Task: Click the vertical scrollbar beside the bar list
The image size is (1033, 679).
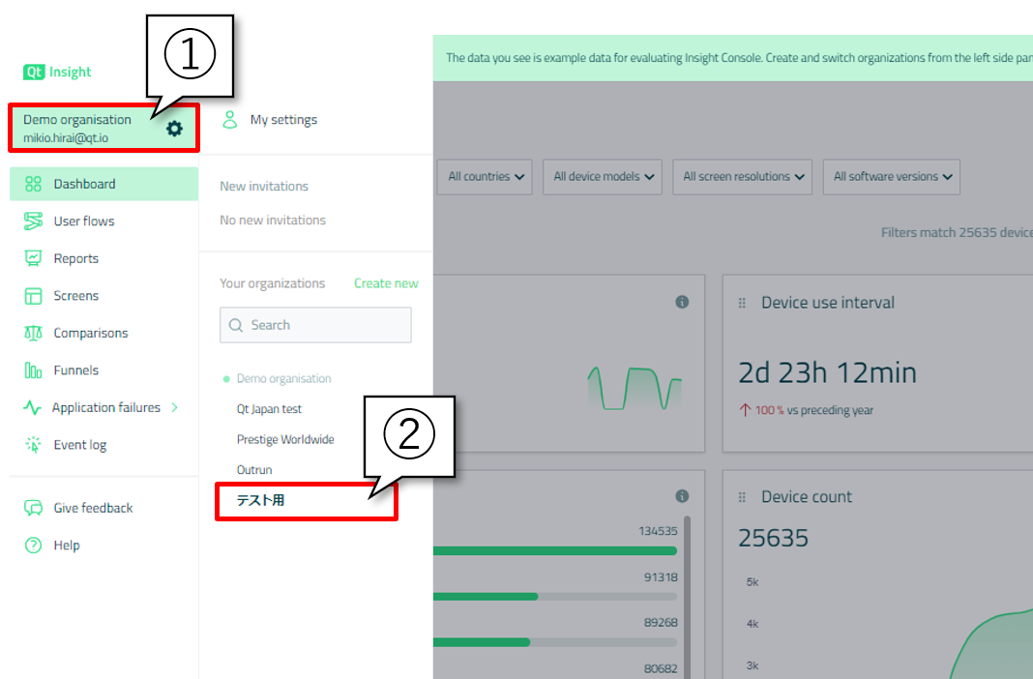Action: pos(688,600)
